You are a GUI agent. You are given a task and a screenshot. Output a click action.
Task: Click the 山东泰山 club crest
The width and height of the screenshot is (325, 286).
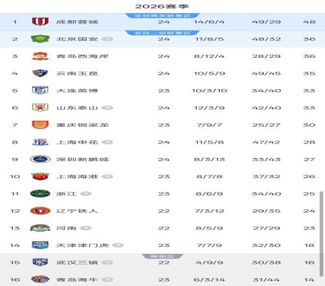point(40,107)
